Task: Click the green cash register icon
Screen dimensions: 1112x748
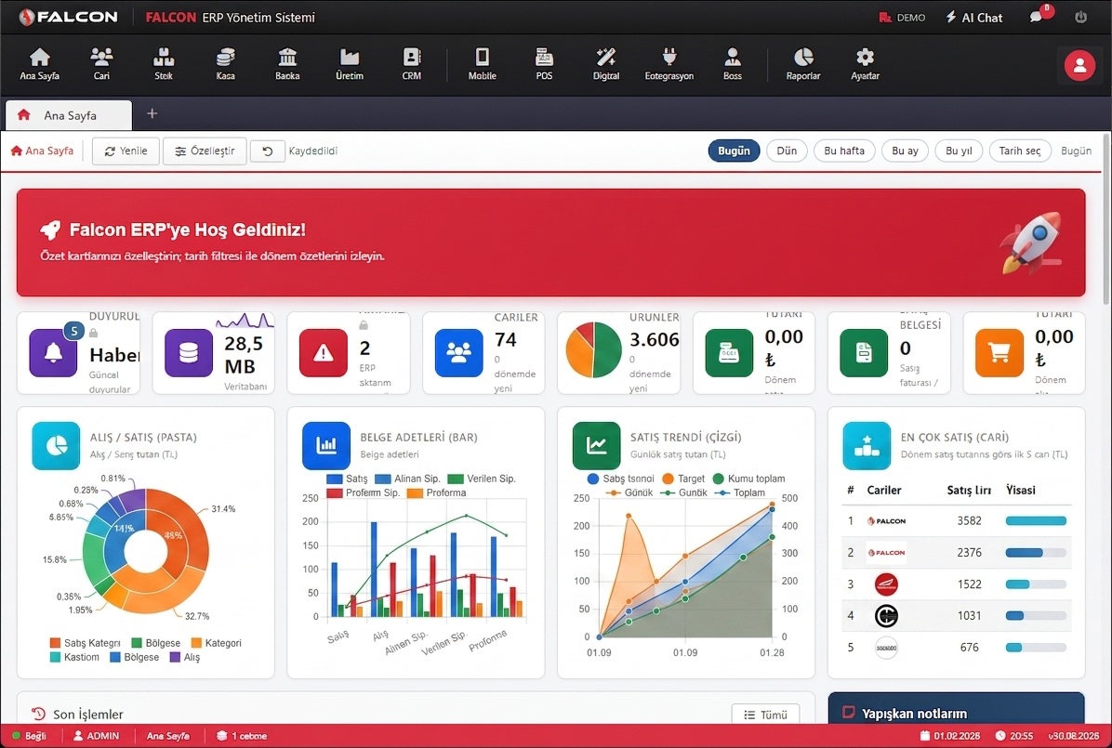Action: 729,352
